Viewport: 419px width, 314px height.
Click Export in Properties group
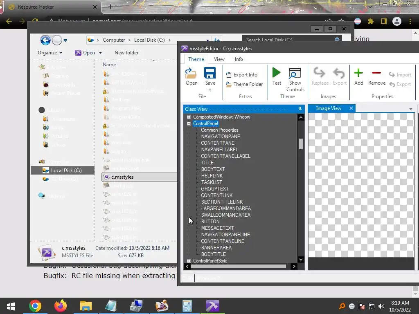click(x=400, y=84)
